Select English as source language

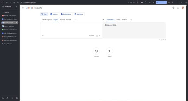[x=56, y=20]
